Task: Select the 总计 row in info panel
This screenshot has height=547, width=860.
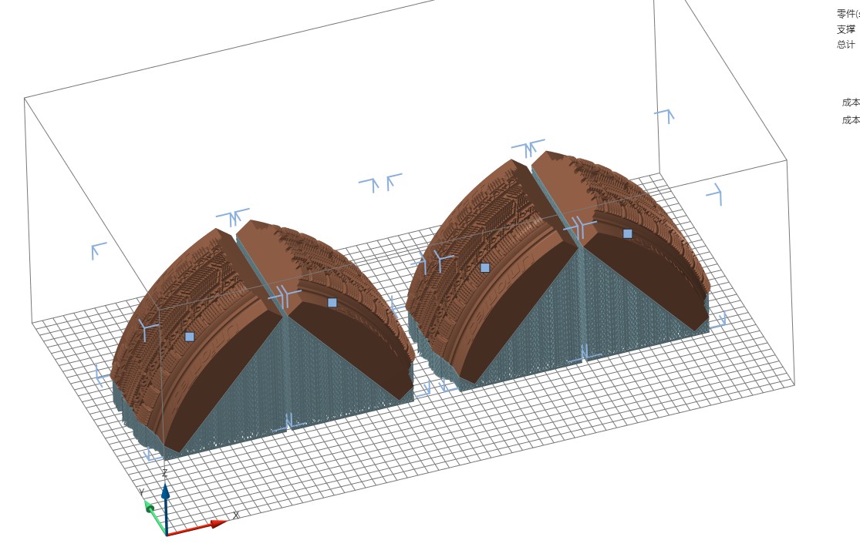Action: click(846, 45)
